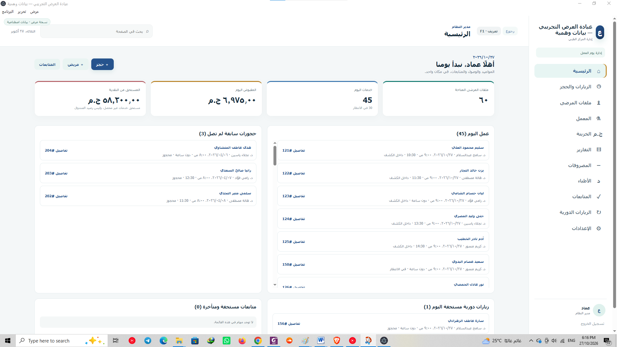The width and height of the screenshot is (617, 347).
Task: Click the + حجز booking button
Action: click(103, 65)
